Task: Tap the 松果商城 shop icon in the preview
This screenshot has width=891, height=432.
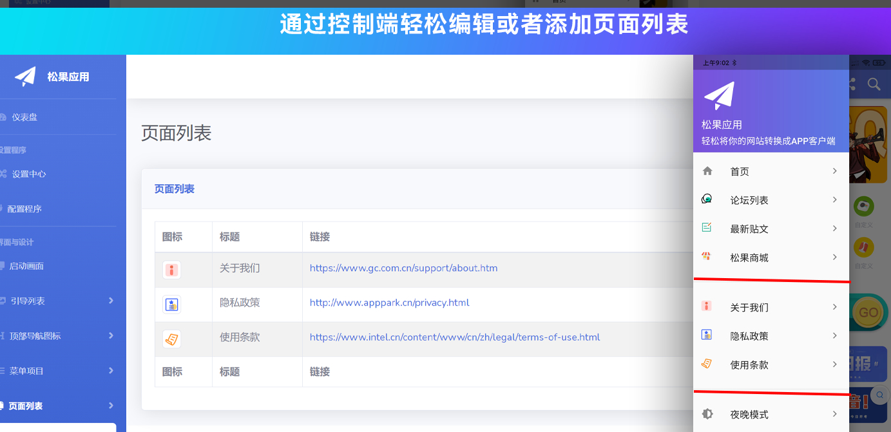Action: click(707, 257)
